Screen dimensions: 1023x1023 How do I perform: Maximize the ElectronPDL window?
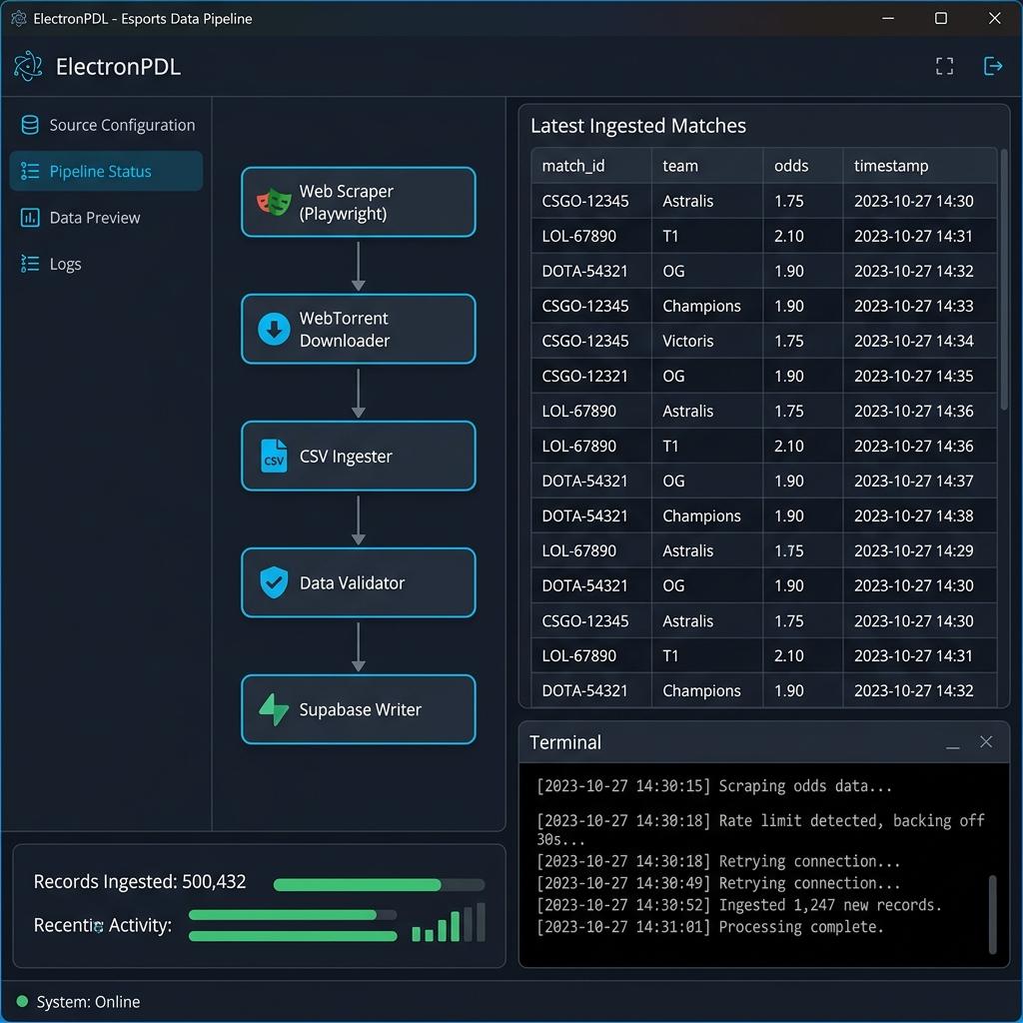pos(940,18)
